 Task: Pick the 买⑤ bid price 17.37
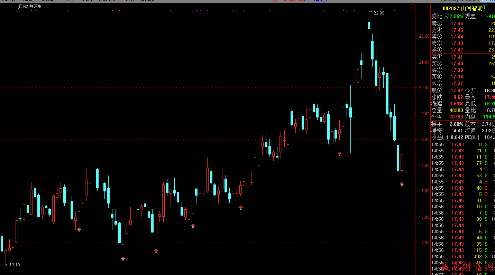pyautogui.click(x=457, y=83)
